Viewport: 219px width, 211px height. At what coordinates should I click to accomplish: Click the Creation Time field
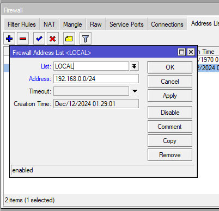(96, 104)
